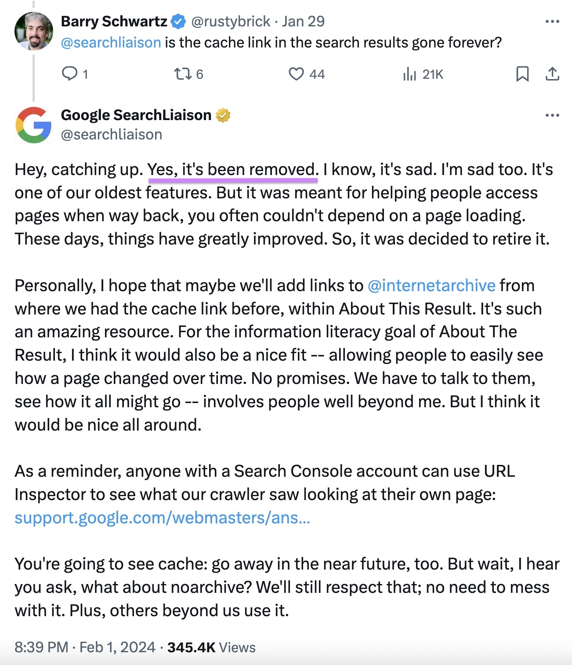This screenshot has width=572, height=665.
Task: Expand the truncated support.google.com link
Action: (x=162, y=519)
